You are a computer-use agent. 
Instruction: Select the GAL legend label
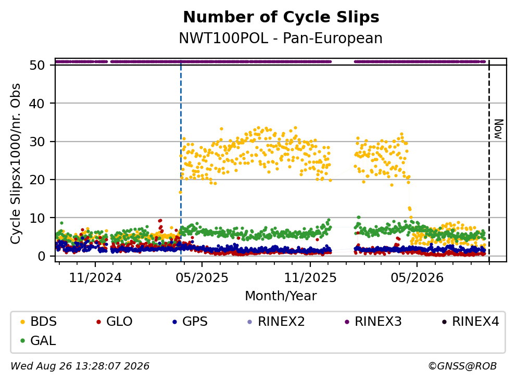pos(43,341)
